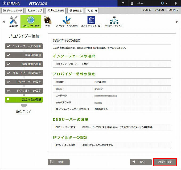Click the 自動取得する IP address value
181x170 pixels.
[101, 109]
